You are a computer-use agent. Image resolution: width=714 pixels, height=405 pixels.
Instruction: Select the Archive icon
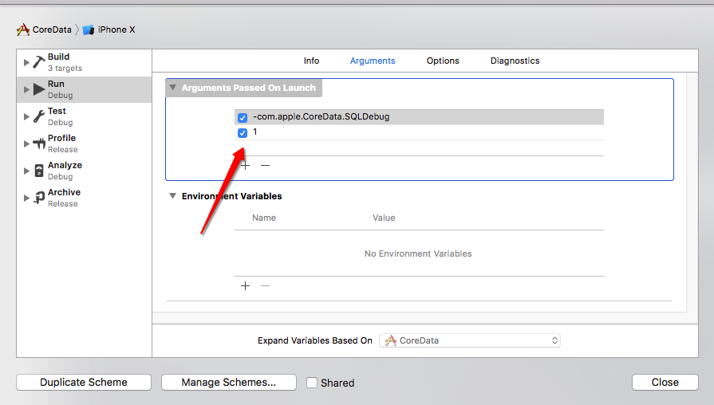[x=39, y=198]
